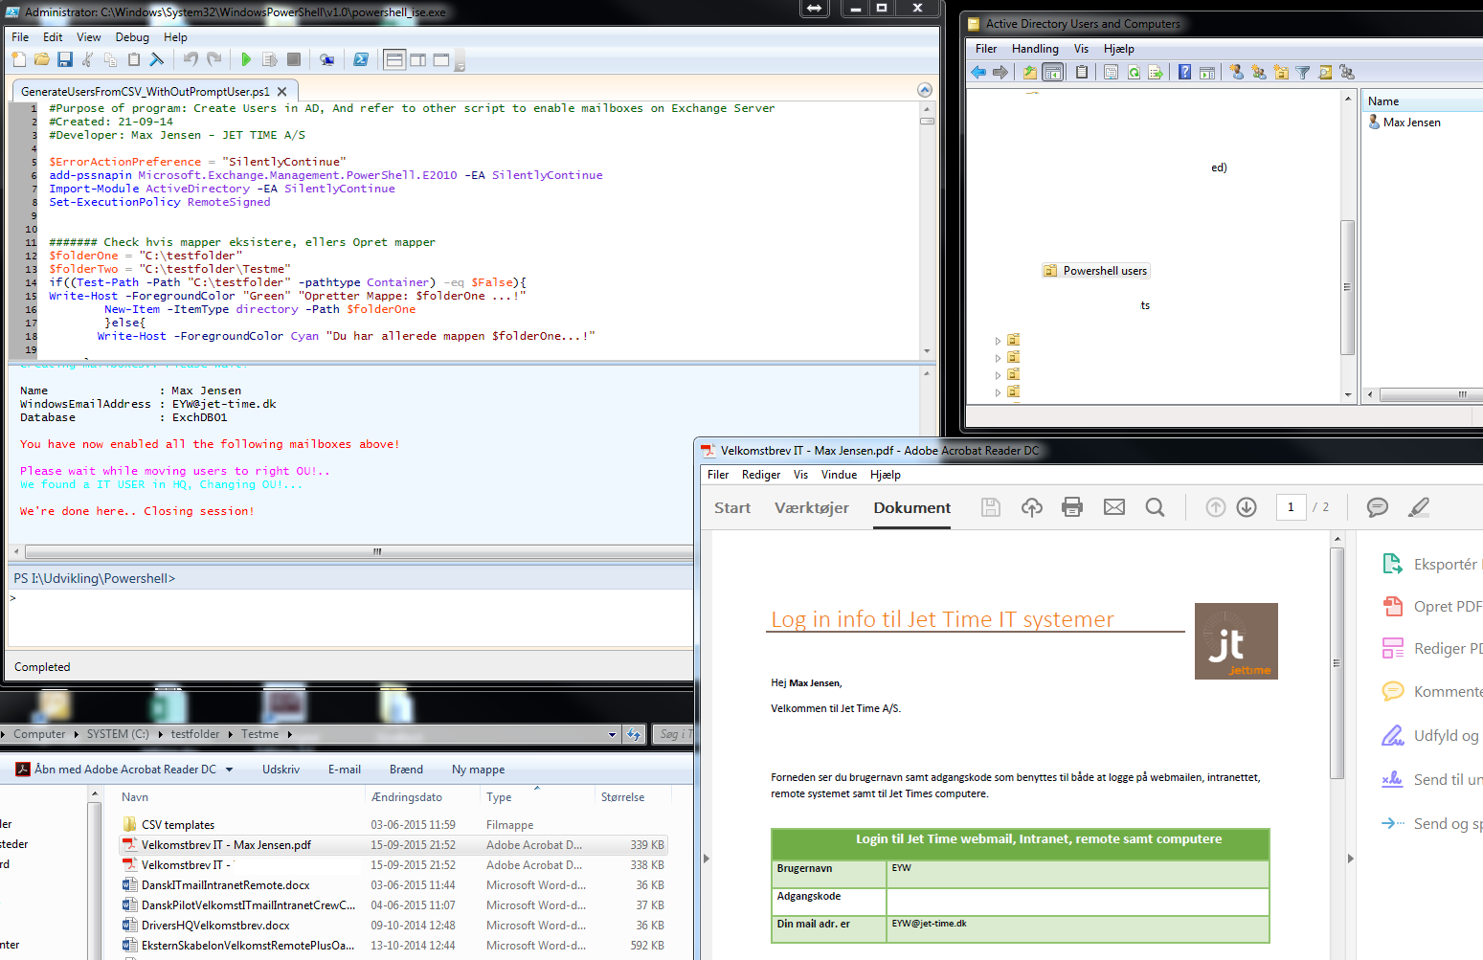Open Acrobat search magnifier tool

tap(1155, 507)
